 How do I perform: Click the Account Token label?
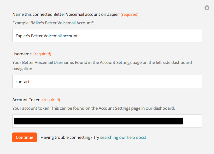click(26, 100)
